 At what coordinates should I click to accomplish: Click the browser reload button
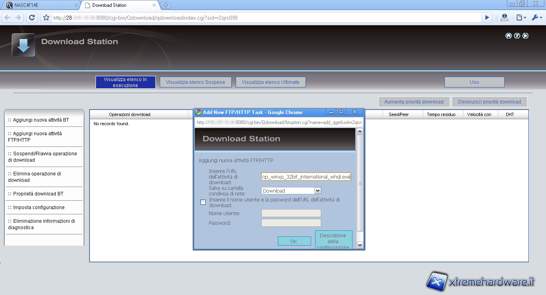coord(32,18)
